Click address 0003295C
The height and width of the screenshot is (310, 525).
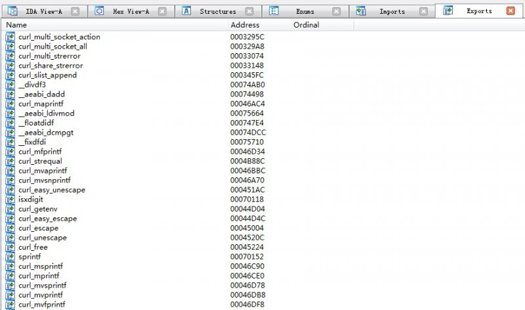[x=247, y=37]
